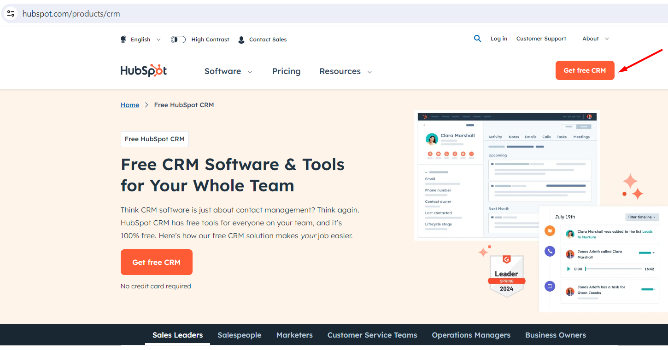Click the Notes tab in the CRM preview

pyautogui.click(x=514, y=137)
